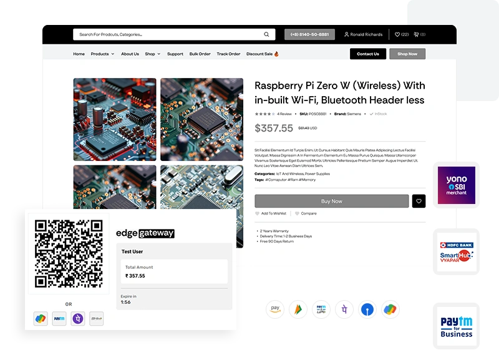Select BHIM under the QR code
This screenshot has width=499, height=355.
97,318
